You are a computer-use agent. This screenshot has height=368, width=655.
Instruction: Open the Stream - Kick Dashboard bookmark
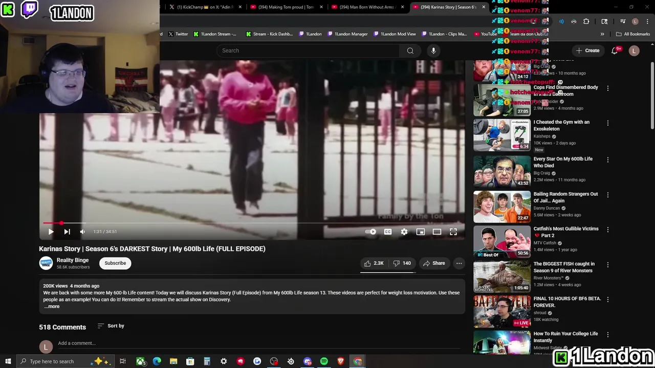pyautogui.click(x=269, y=34)
